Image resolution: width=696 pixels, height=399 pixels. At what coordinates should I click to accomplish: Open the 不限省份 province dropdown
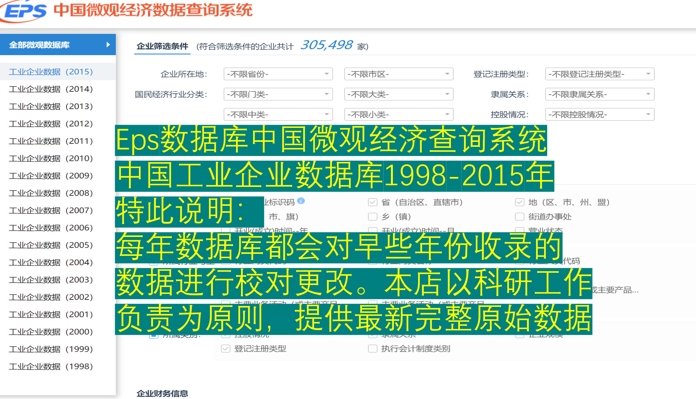pyautogui.click(x=278, y=74)
